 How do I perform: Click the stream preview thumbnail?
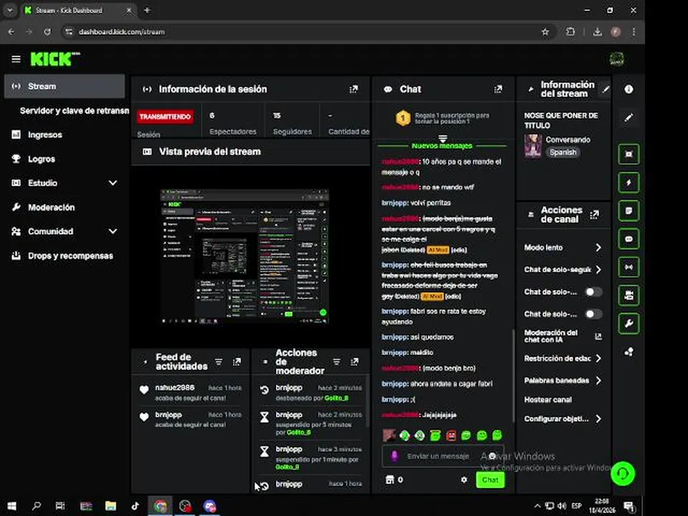[x=244, y=257]
